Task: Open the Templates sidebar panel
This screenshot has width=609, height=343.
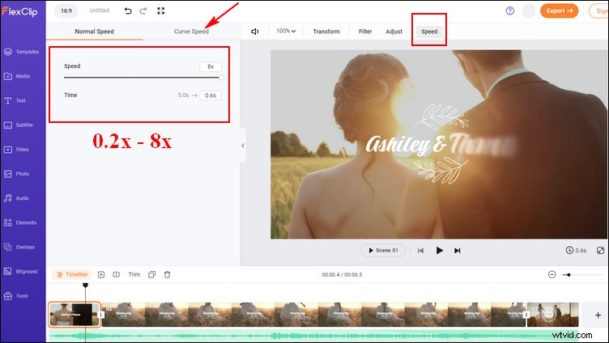Action: pyautogui.click(x=22, y=52)
